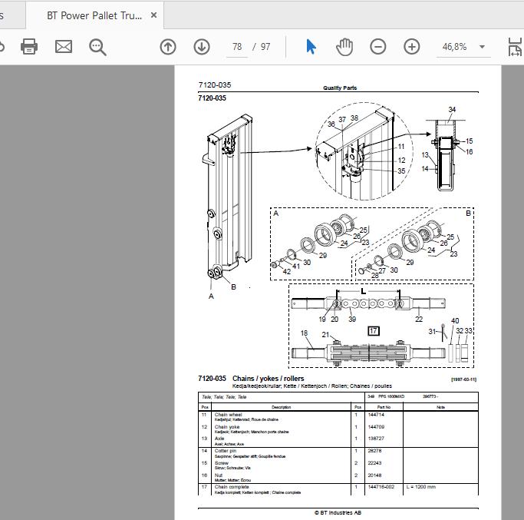Click the page number field showing 78
This screenshot has width=524, height=520.
point(237,47)
